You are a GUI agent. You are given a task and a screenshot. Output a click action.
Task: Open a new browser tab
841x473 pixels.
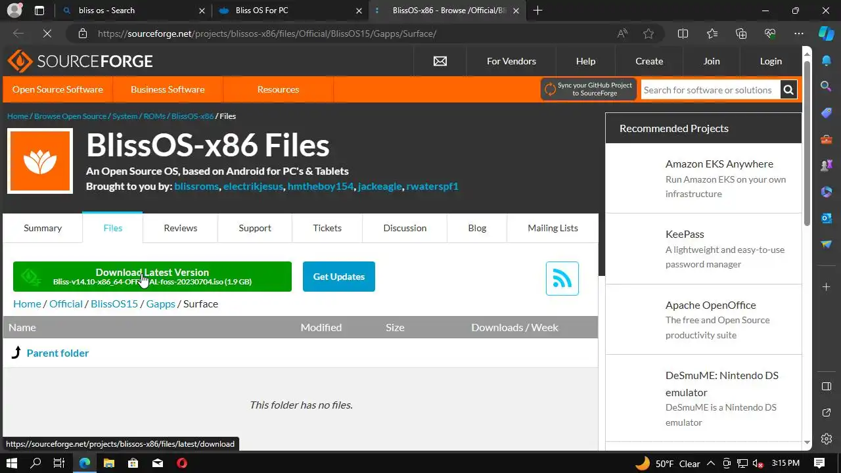tap(538, 11)
